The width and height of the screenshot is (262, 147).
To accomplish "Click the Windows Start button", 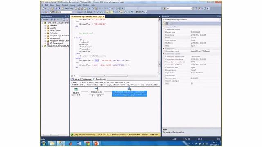I will (x=44, y=143).
